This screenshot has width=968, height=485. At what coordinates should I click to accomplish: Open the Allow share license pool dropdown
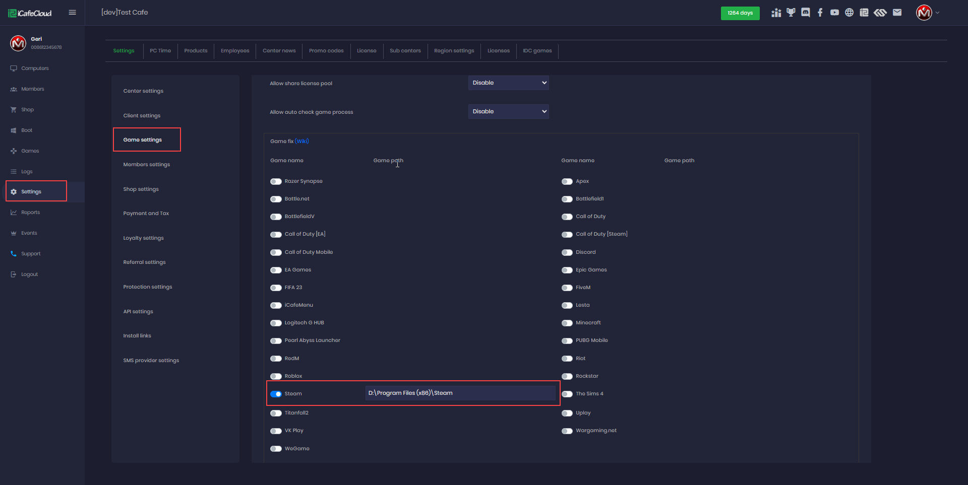click(508, 83)
